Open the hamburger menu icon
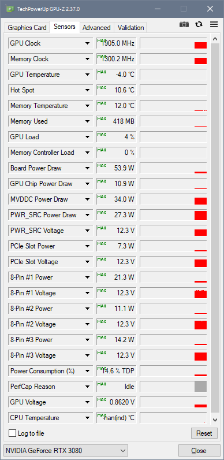The width and height of the screenshot is (224, 460). coord(214,24)
